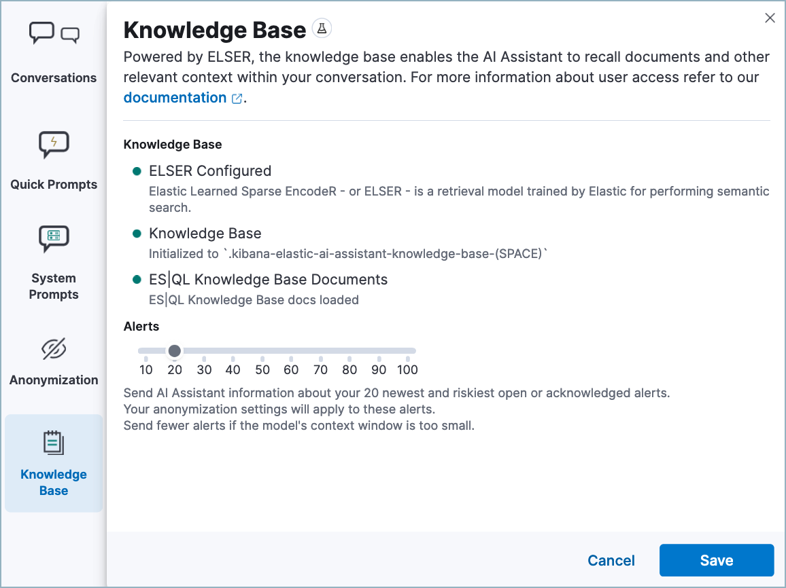
Task: Save the knowledge base settings
Action: [716, 560]
